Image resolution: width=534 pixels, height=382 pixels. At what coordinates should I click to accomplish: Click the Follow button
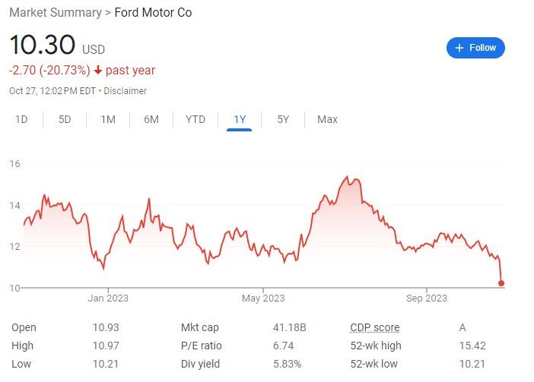(475, 48)
